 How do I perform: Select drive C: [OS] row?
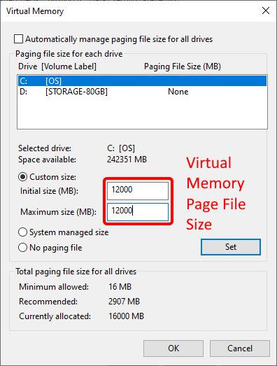tap(142, 80)
